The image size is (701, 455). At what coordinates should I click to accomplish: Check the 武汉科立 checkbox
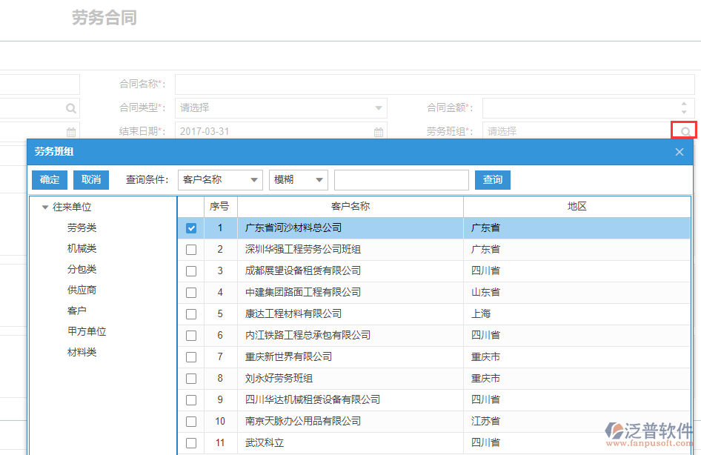[190, 442]
